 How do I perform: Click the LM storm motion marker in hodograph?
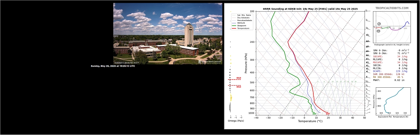point(379,24)
